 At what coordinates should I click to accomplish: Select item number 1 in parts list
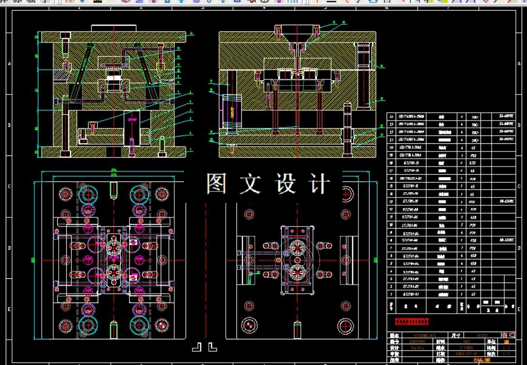click(x=391, y=294)
